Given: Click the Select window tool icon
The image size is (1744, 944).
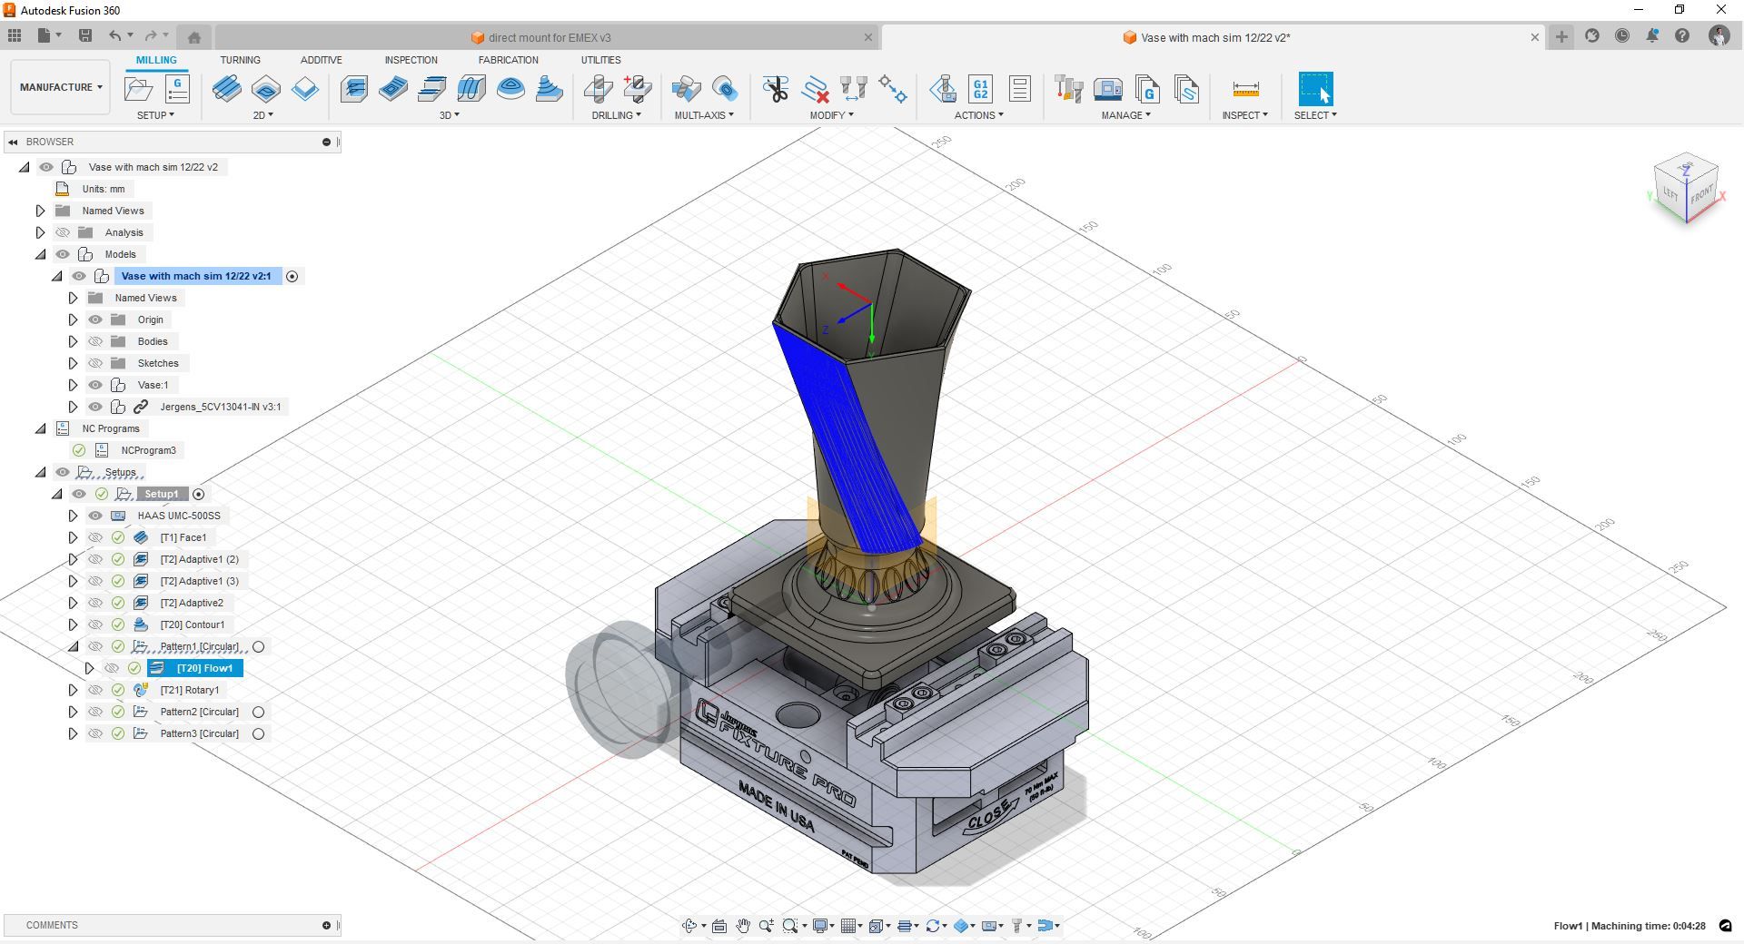Looking at the screenshot, I should pyautogui.click(x=1315, y=89).
